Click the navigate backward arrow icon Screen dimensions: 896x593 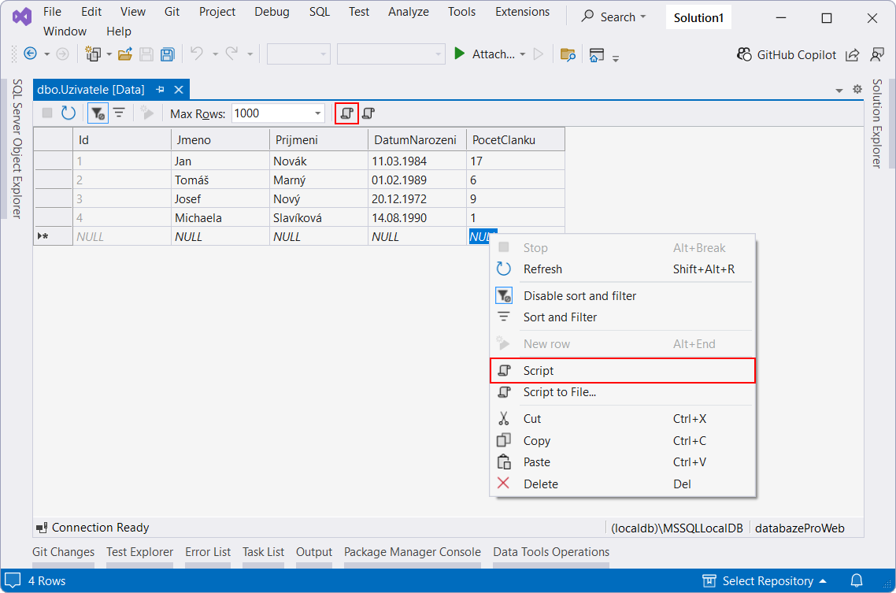[28, 54]
